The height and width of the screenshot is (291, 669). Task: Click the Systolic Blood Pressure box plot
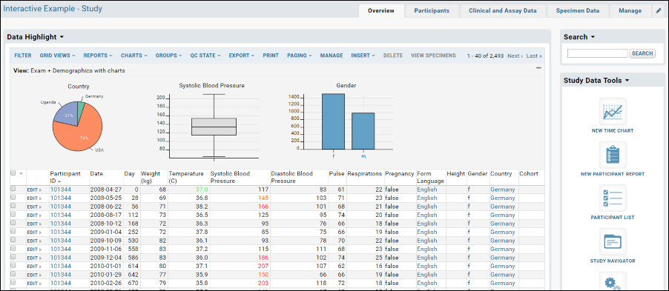214,126
